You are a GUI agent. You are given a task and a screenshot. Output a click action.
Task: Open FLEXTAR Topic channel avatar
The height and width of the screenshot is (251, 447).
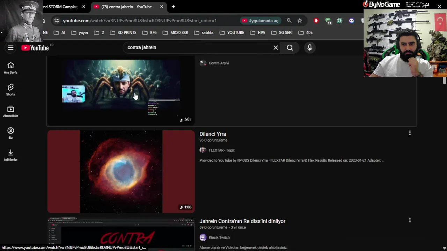point(203,150)
